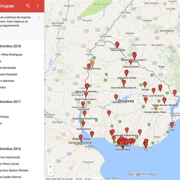Select the Analía Noel Bourdin Díaz marker

(x=85, y=114)
